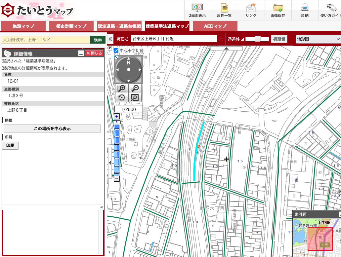Click the rotate-back reset view icon
Viewport: 341px width, 257px height.
(122, 97)
